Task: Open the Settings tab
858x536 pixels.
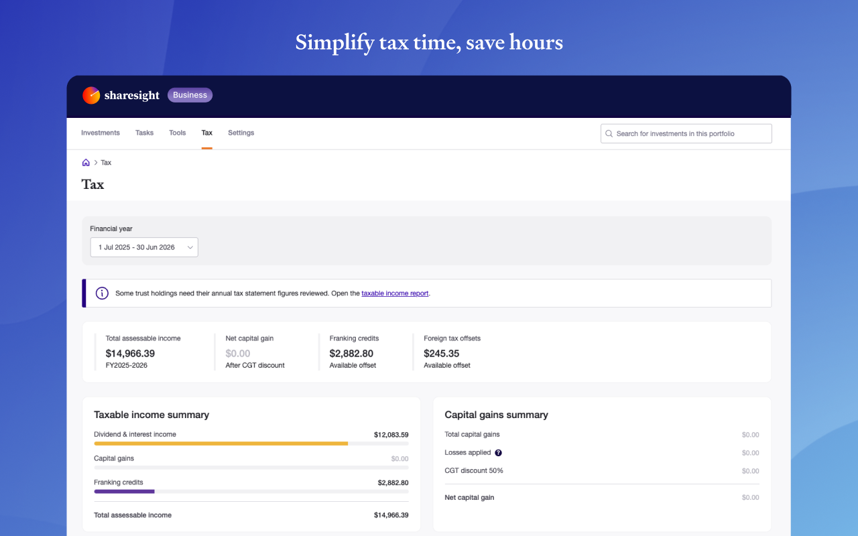Action: [241, 133]
